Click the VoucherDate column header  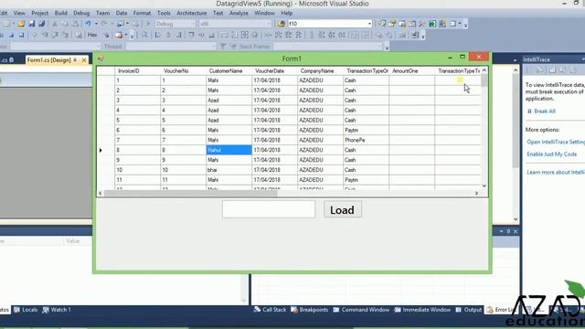tap(274, 71)
